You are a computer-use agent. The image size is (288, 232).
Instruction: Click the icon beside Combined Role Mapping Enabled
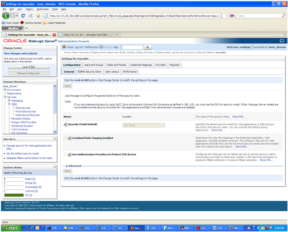(69, 138)
